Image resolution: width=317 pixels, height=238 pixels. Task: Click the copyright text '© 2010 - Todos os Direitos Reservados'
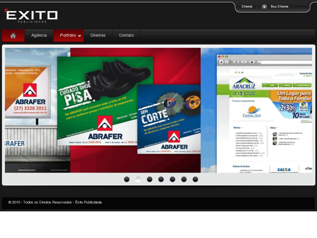click(40, 202)
